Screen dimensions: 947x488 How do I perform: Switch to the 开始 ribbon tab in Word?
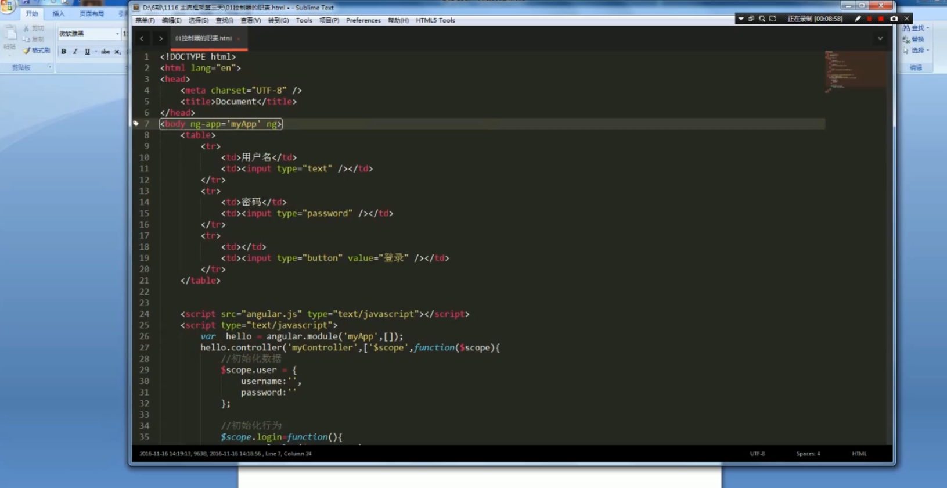pyautogui.click(x=32, y=13)
